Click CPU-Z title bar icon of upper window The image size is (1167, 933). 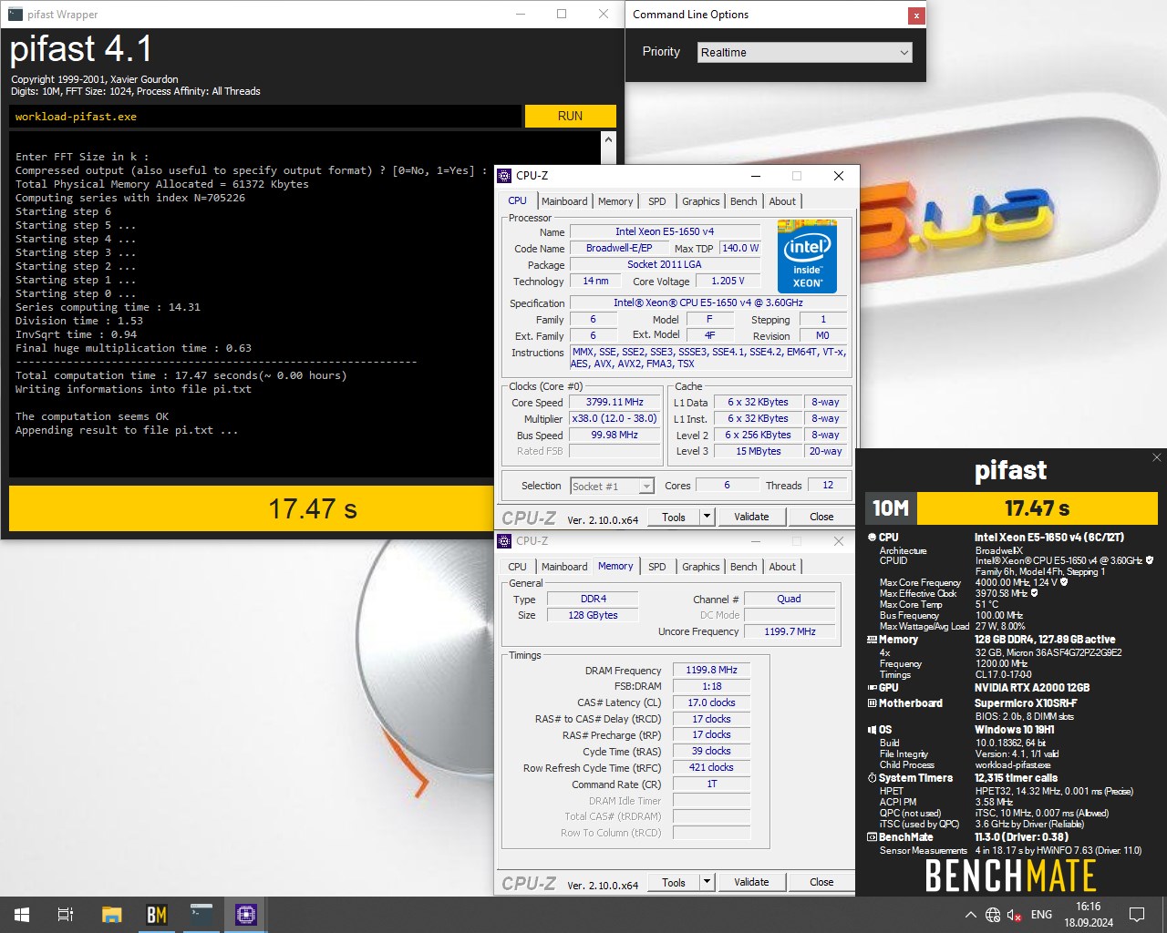click(504, 176)
